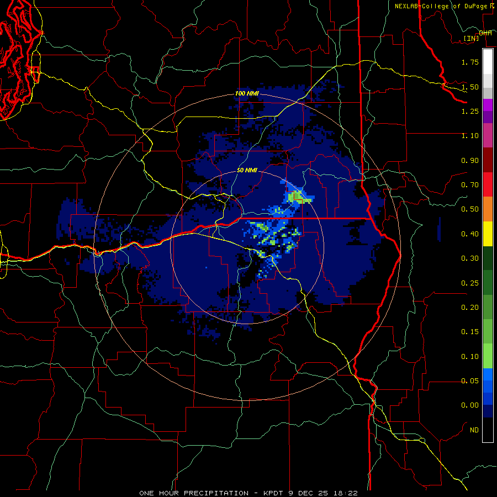
Task: Pick the darkest green legend swatch
Action: 488,258
